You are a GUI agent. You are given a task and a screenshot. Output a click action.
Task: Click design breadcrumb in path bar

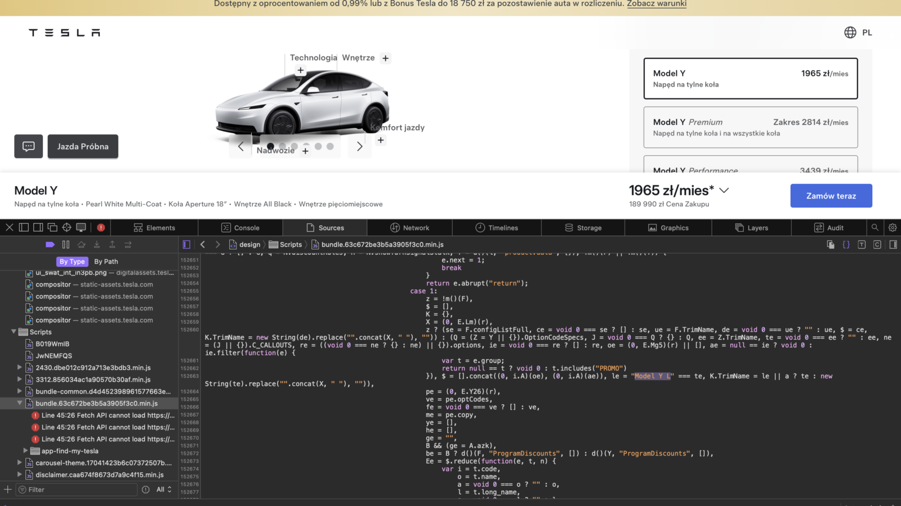pyautogui.click(x=244, y=245)
